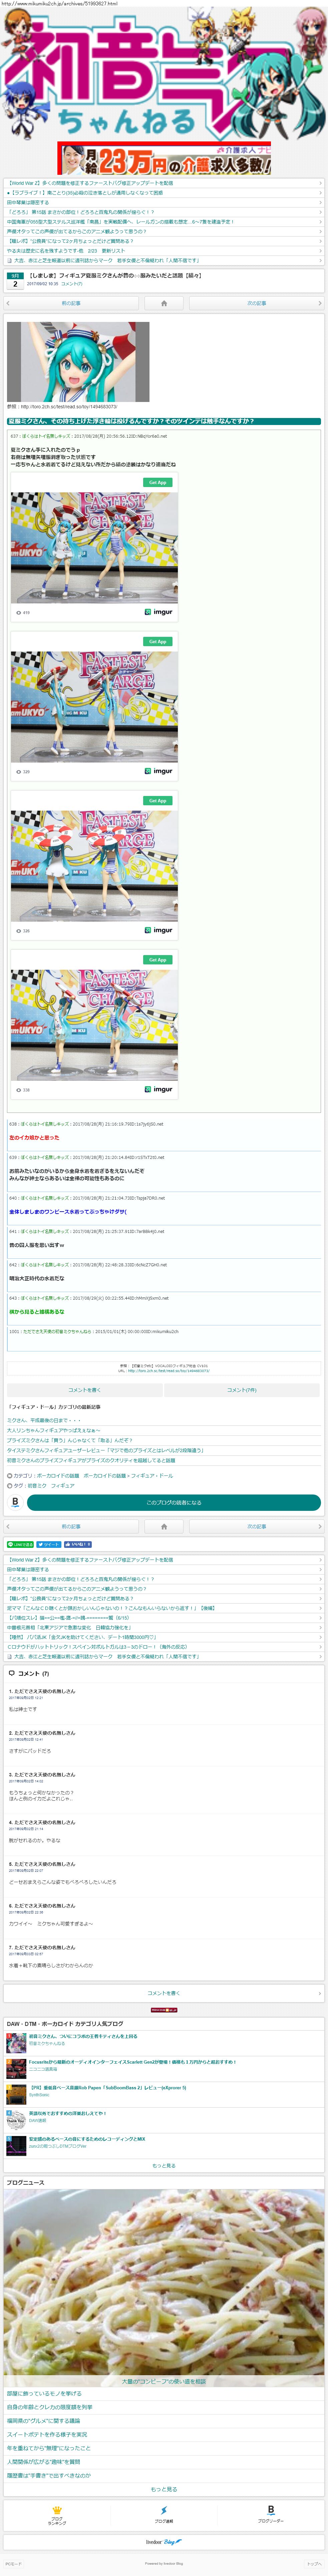Screen dimensions: 328x2576
Task: Click the Tweet share button
Action: 49,1544
